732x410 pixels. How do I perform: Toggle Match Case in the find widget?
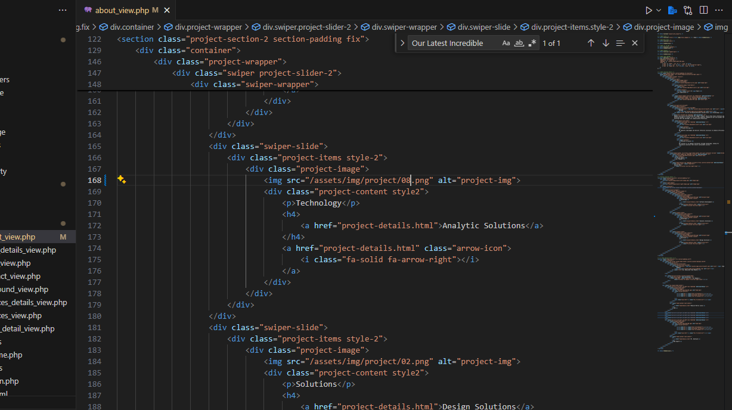point(505,42)
